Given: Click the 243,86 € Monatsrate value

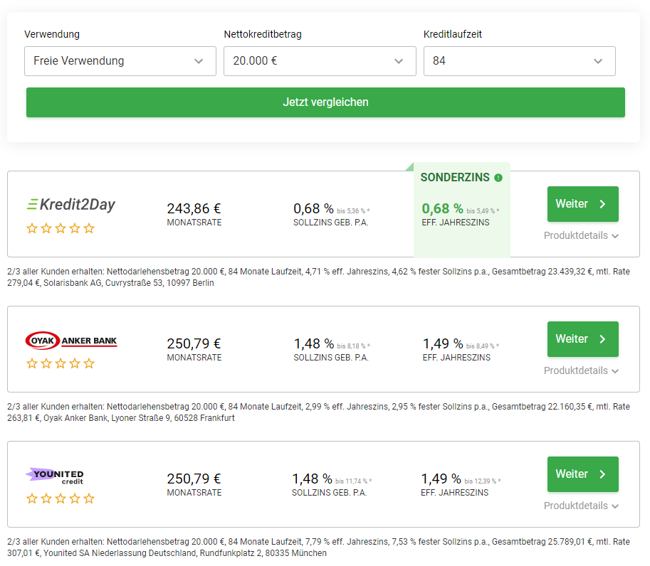Looking at the screenshot, I should click(194, 208).
